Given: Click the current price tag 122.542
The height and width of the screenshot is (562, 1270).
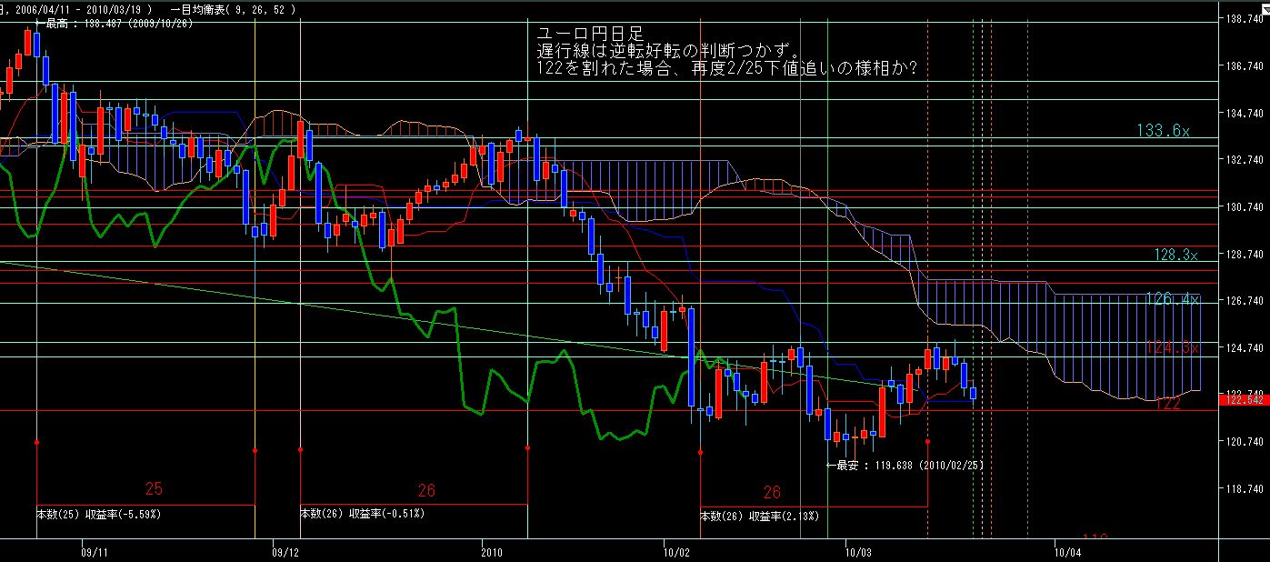Looking at the screenshot, I should (1245, 398).
